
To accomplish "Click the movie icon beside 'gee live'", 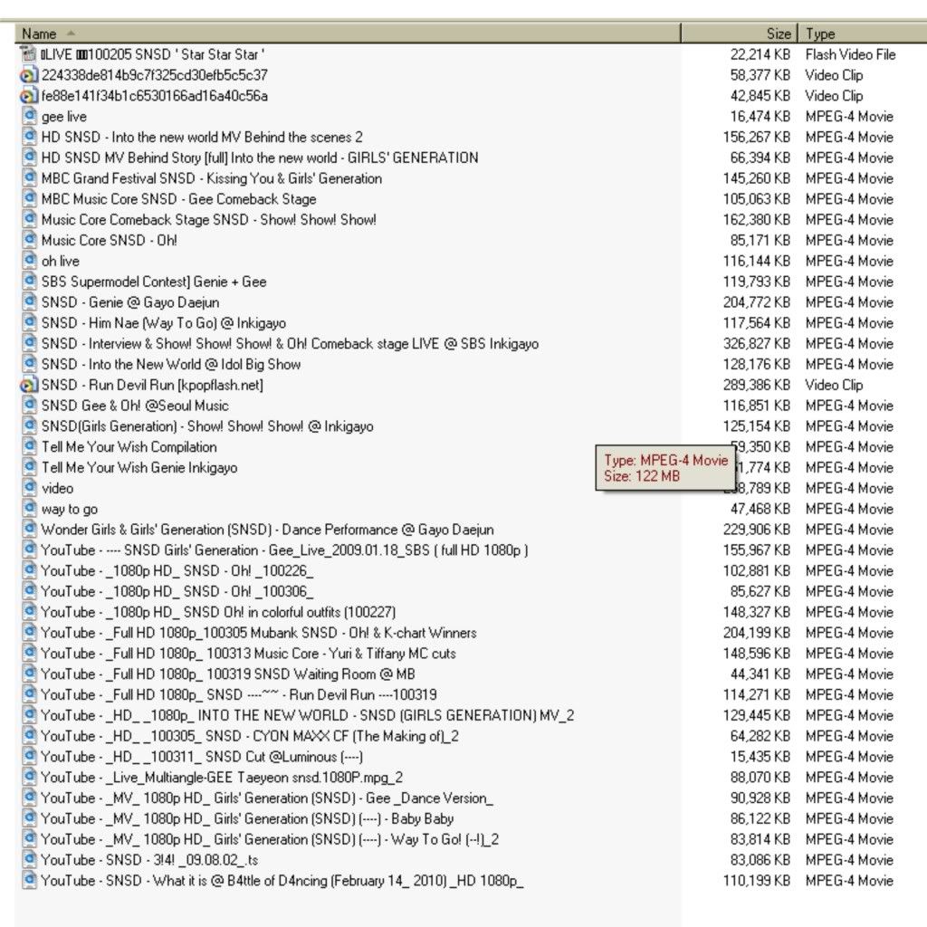I will [x=29, y=117].
